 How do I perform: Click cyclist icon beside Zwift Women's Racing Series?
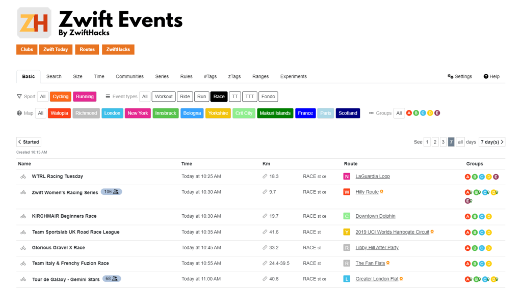click(x=23, y=192)
